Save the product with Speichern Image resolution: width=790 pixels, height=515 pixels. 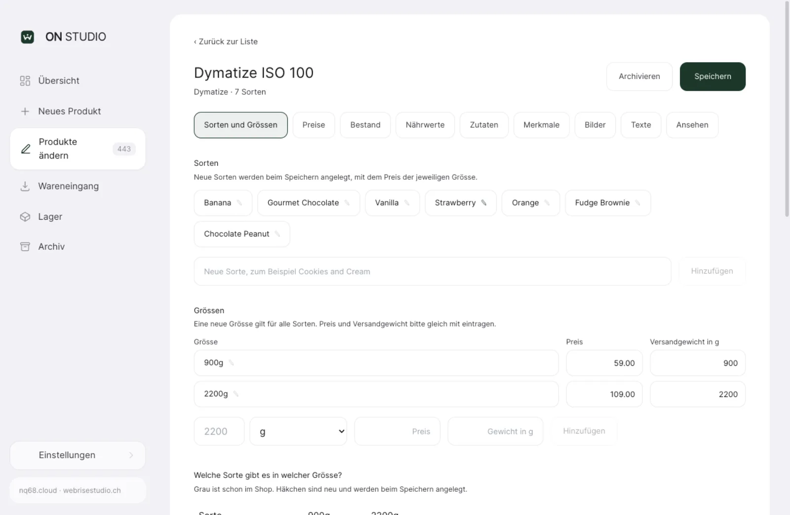(x=712, y=77)
